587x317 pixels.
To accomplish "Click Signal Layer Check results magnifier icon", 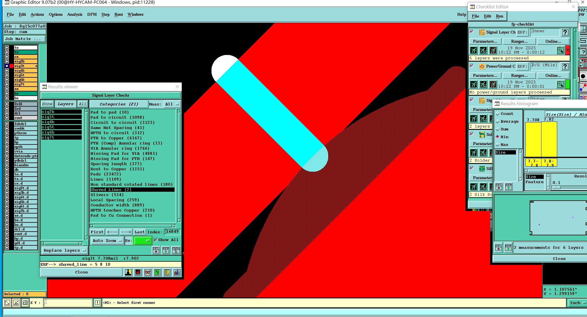I will coord(560,50).
